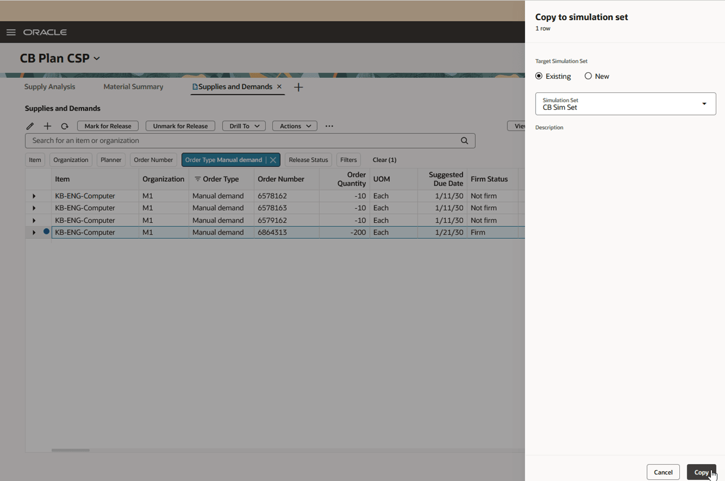Image resolution: width=725 pixels, height=481 pixels.
Task: Click the Organization column header
Action: pos(163,179)
